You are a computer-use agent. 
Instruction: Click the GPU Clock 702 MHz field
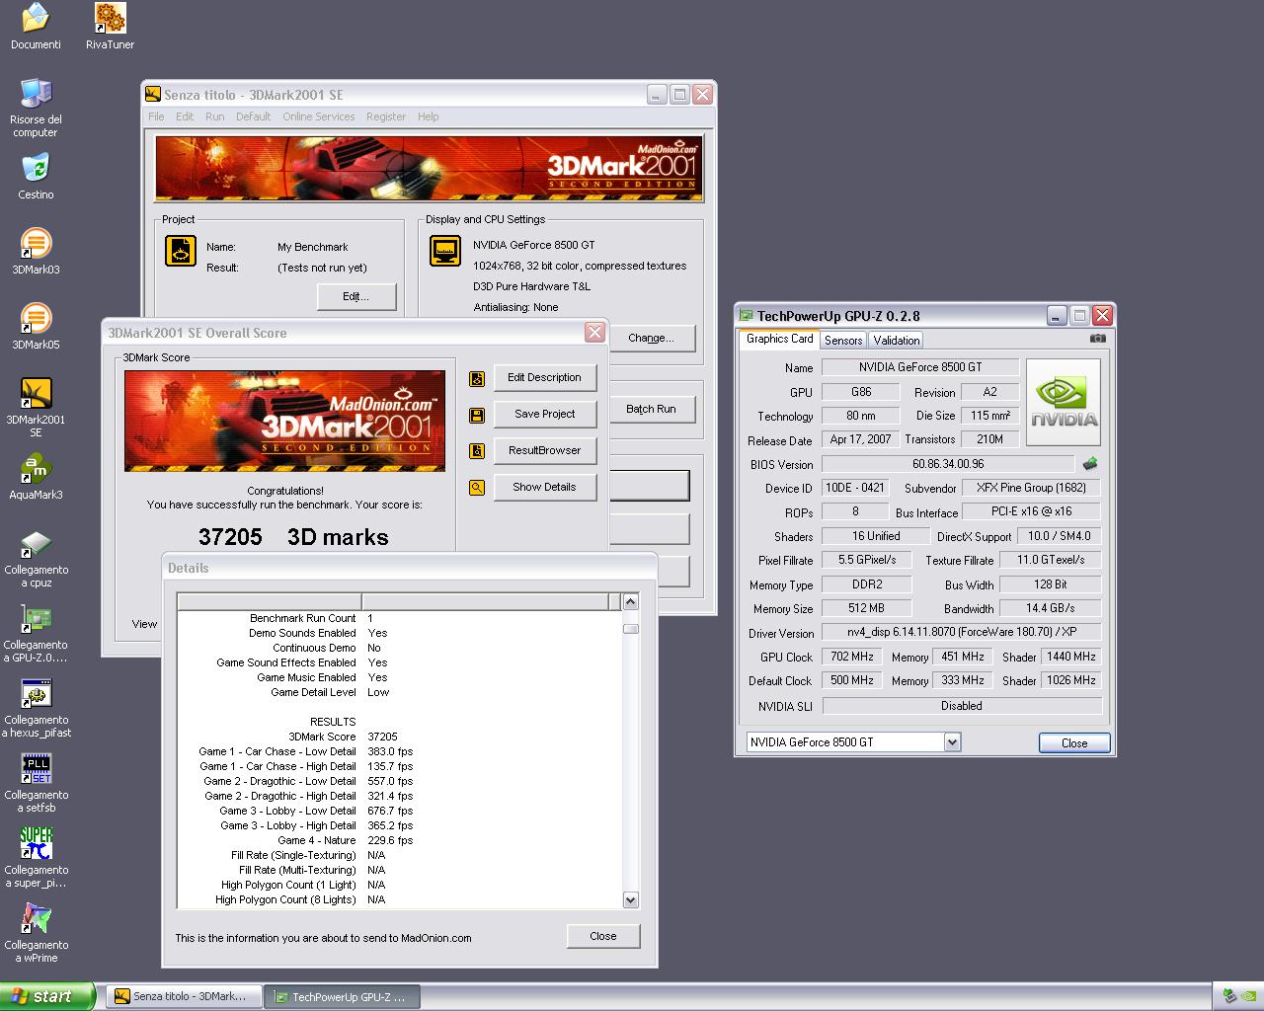click(x=852, y=657)
